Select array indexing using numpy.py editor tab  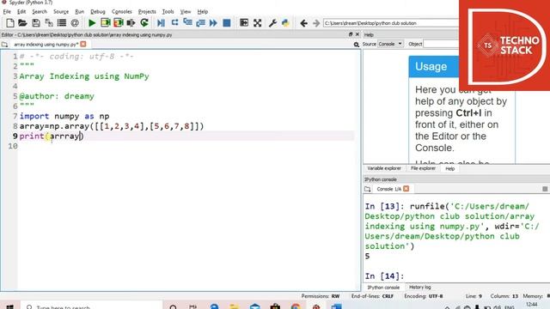[46, 45]
